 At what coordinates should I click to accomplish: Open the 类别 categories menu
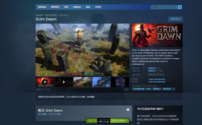pos(66,7)
